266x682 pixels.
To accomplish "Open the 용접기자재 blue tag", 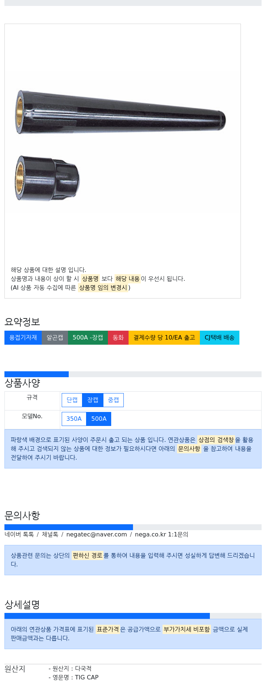I will coord(23,338).
